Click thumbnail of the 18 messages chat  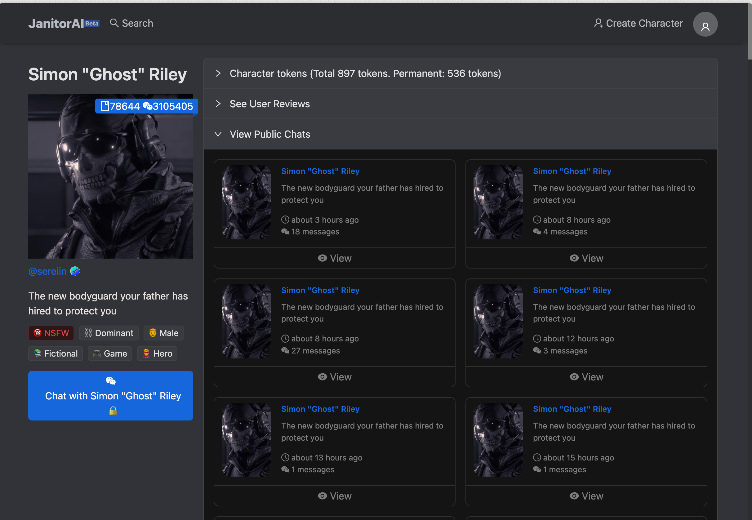pos(246,202)
